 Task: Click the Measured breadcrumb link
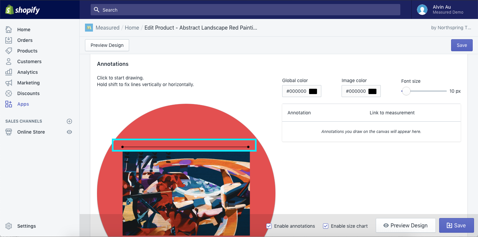(x=108, y=28)
